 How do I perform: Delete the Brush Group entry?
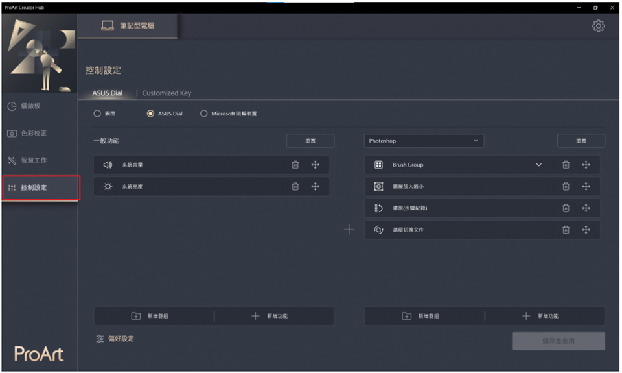pyautogui.click(x=566, y=165)
